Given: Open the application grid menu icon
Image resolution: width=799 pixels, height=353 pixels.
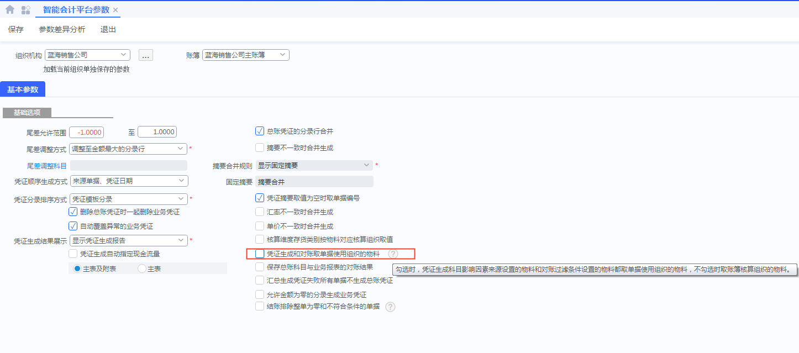Looking at the screenshot, I should (x=25, y=10).
